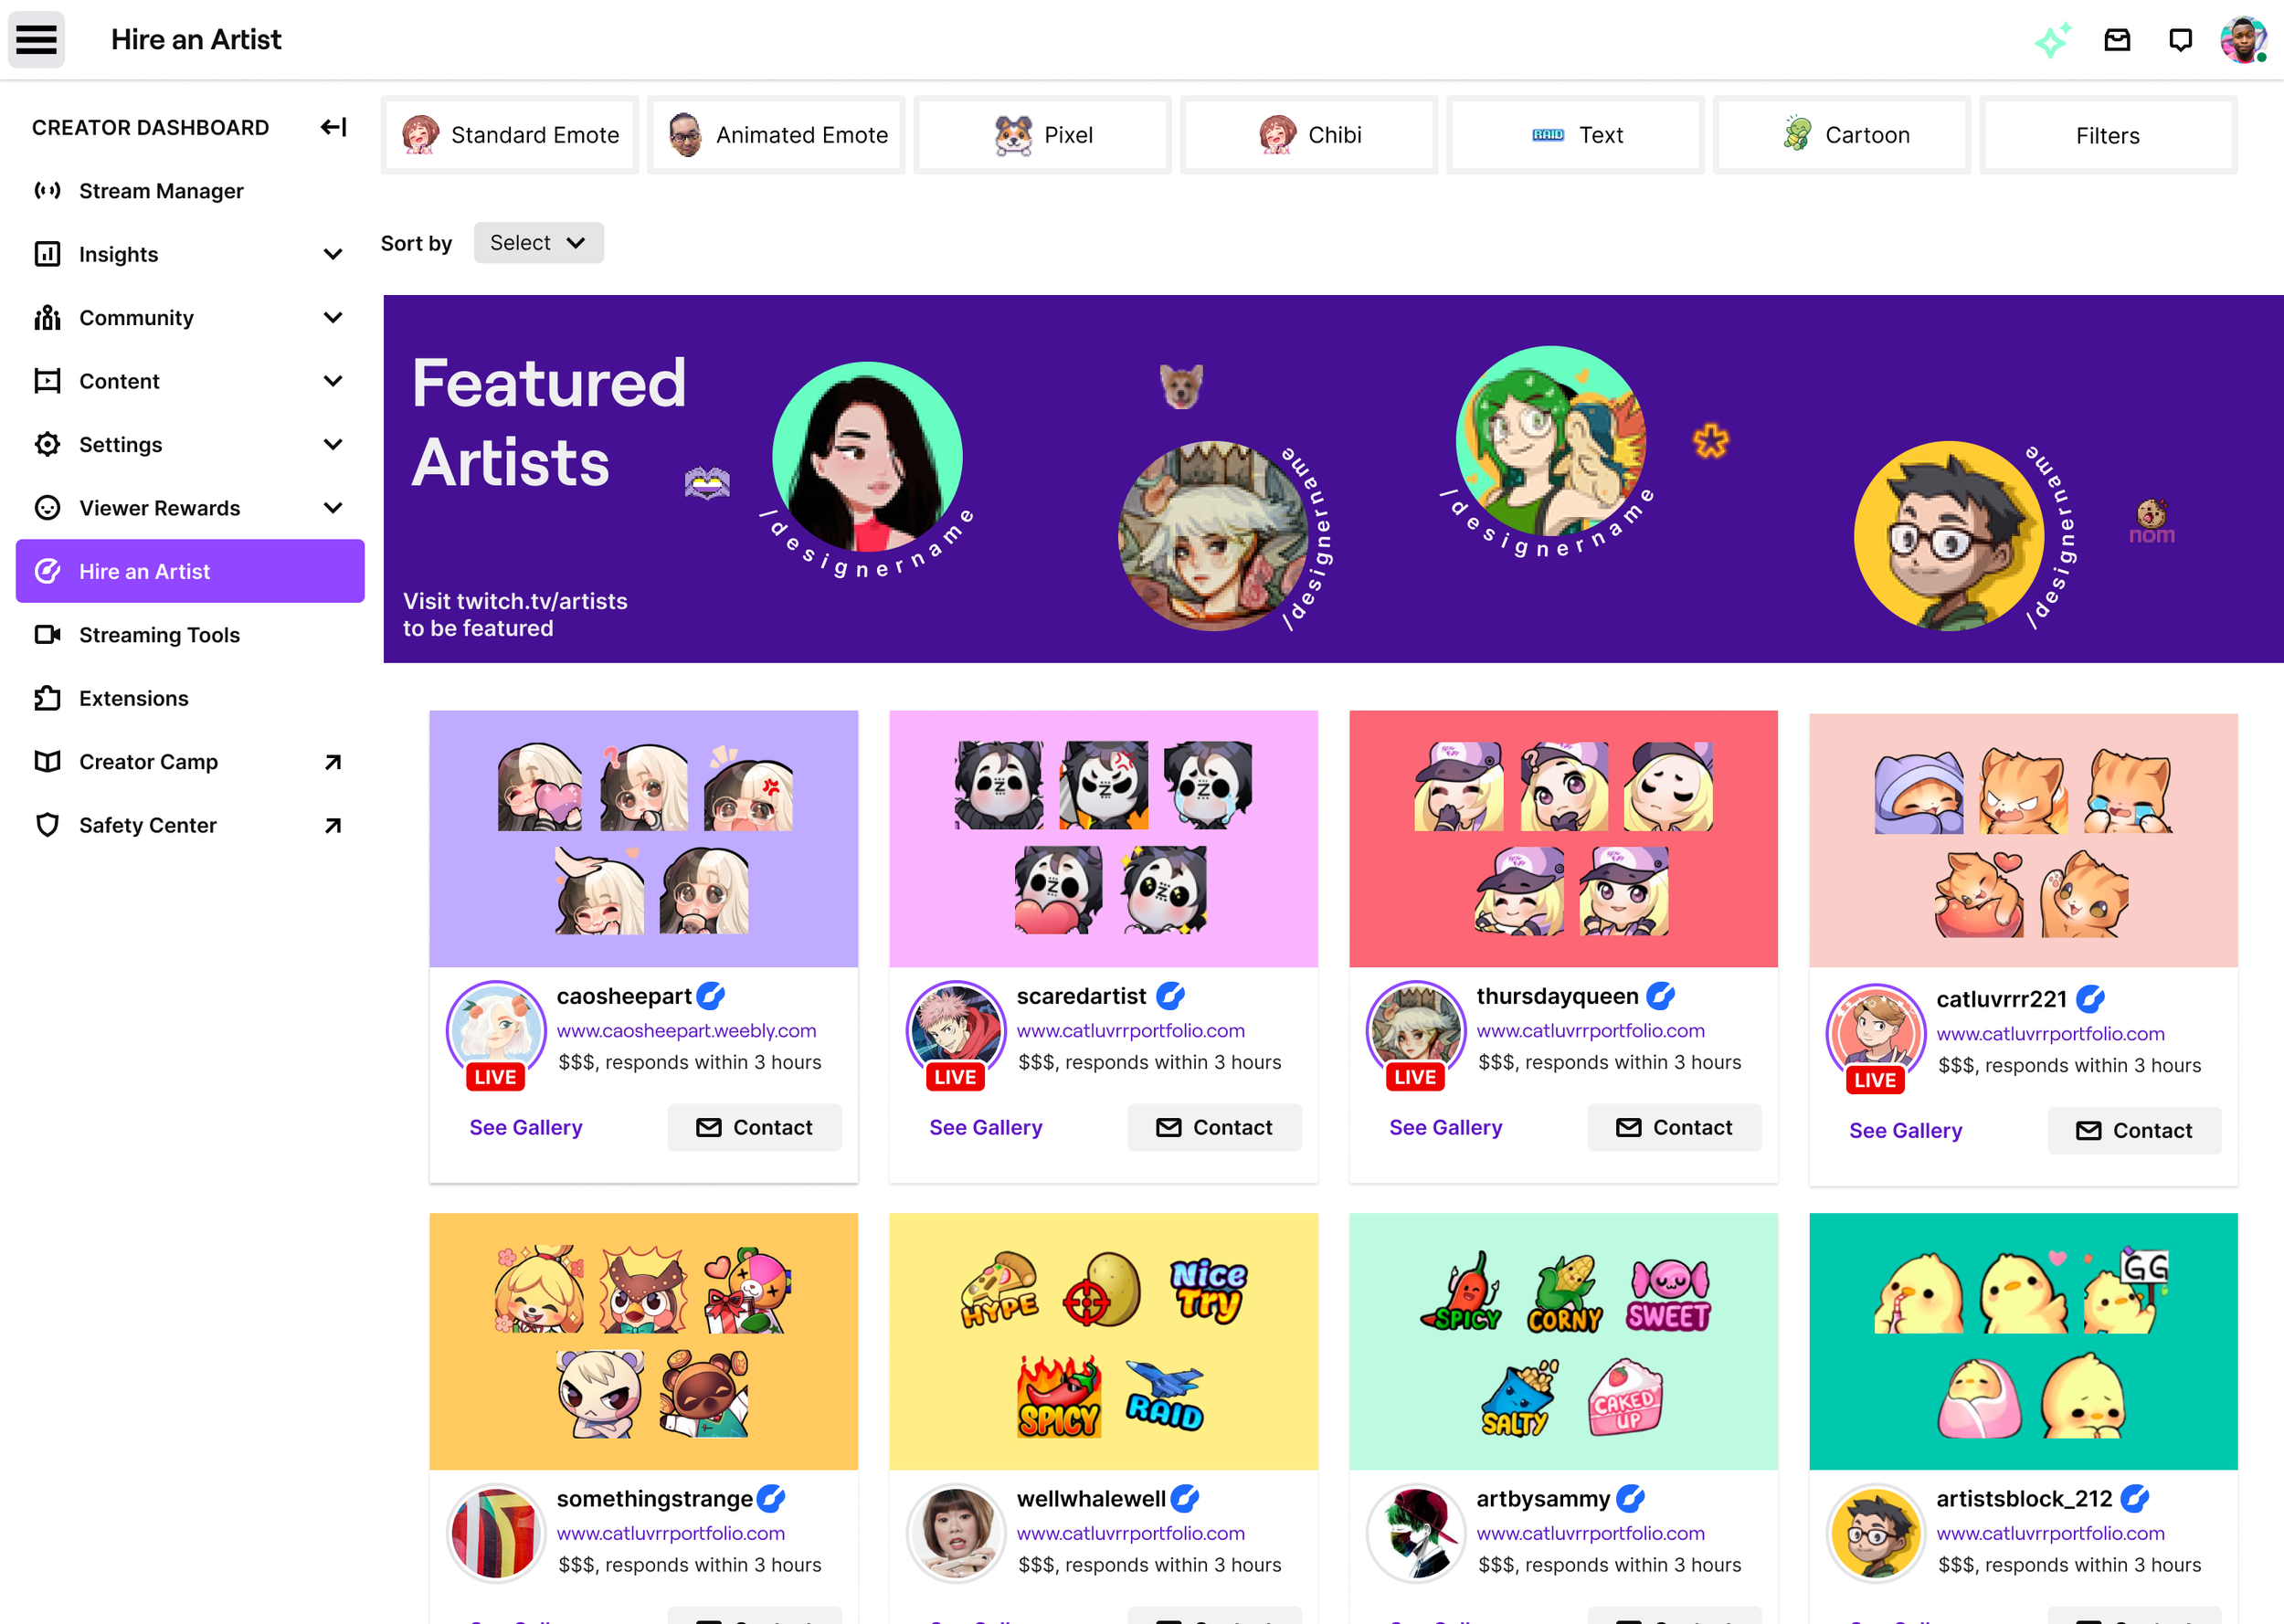The height and width of the screenshot is (1624, 2284).
Task: Open See Gallery link for scaredartist
Action: pos(986,1128)
